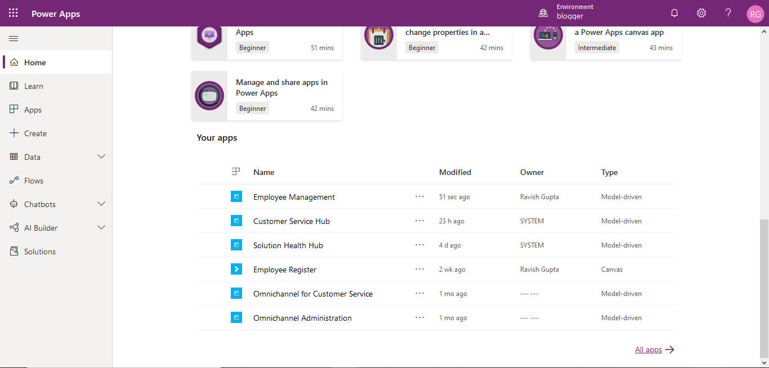This screenshot has width=769, height=368.
Task: Open more options for Omnichannel for Customer Service
Action: [419, 293]
